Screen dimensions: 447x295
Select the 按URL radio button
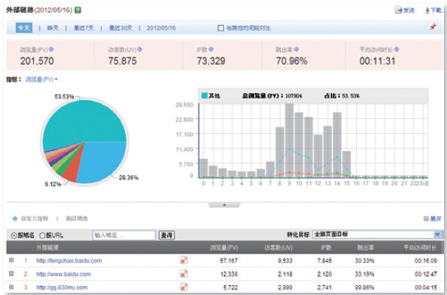42,236
